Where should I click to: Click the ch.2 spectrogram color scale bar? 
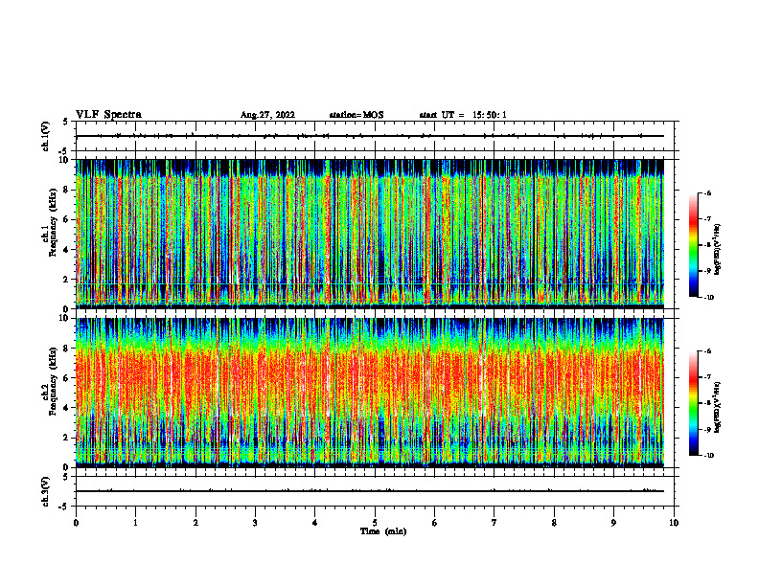[694, 403]
